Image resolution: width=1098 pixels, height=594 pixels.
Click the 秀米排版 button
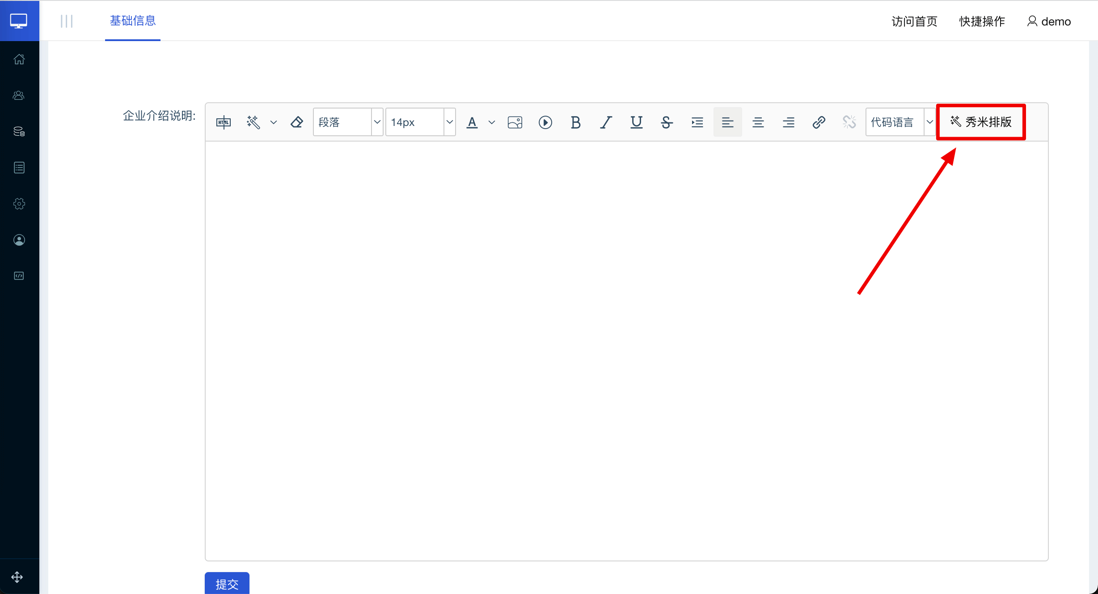981,122
